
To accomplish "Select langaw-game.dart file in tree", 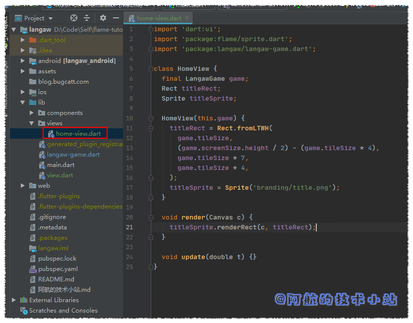I will tap(73, 155).
